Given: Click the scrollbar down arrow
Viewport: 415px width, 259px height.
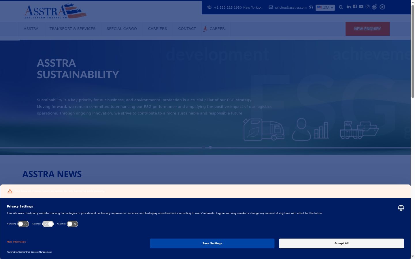Looking at the screenshot, I should 413,256.
